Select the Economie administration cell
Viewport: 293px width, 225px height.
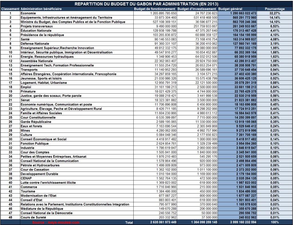[28, 13]
